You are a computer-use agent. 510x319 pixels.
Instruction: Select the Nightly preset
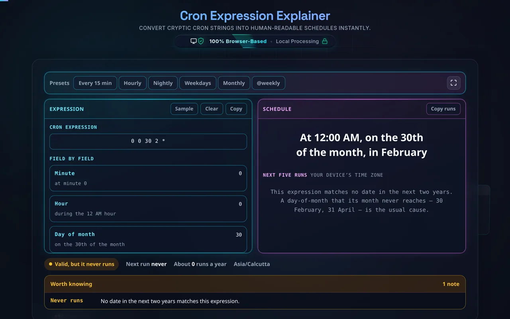(x=163, y=83)
